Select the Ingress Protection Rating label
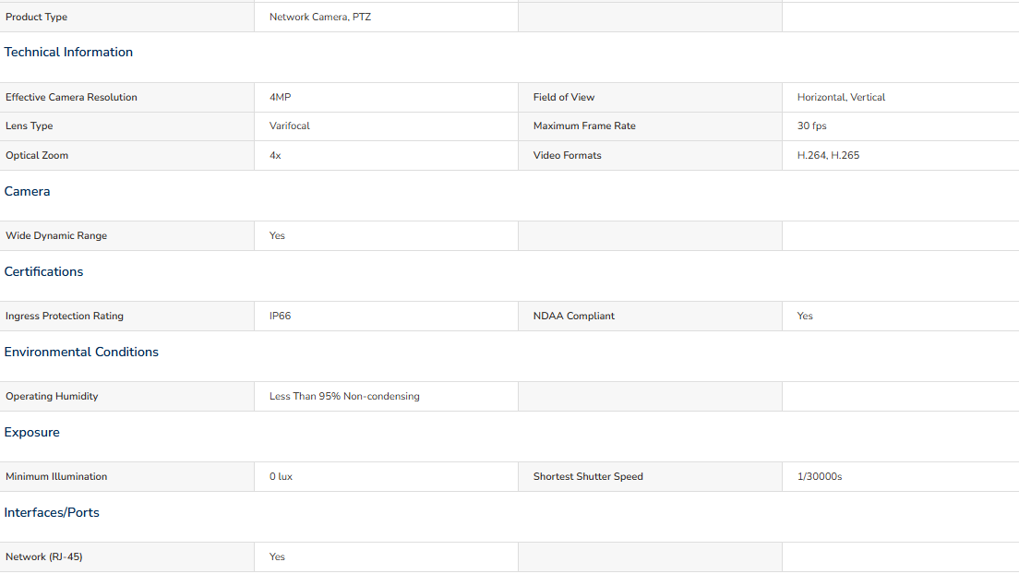Viewport: 1019px width, 586px height. pyautogui.click(x=65, y=316)
